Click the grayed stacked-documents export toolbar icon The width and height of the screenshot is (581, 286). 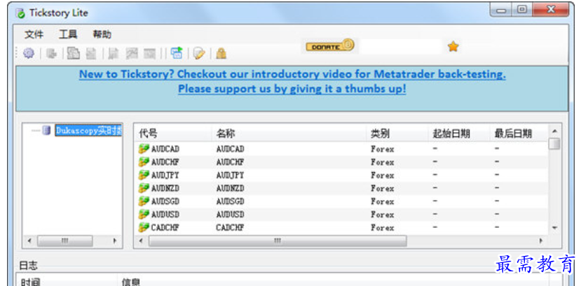coord(74,54)
